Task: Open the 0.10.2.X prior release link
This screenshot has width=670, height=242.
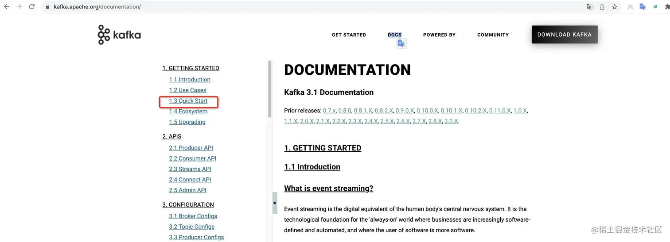Action: [x=475, y=111]
